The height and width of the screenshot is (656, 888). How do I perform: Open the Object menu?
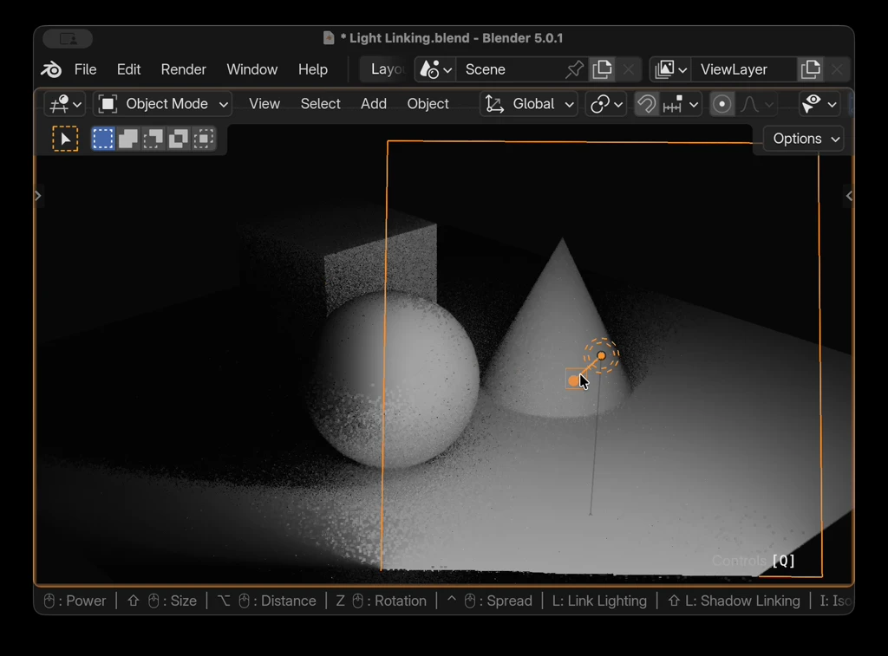point(428,104)
